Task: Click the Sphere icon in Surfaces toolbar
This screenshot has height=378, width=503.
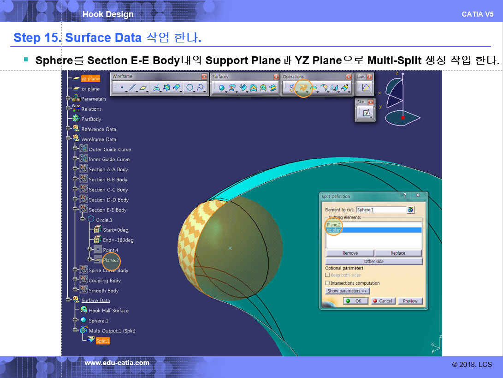Action: [x=222, y=87]
